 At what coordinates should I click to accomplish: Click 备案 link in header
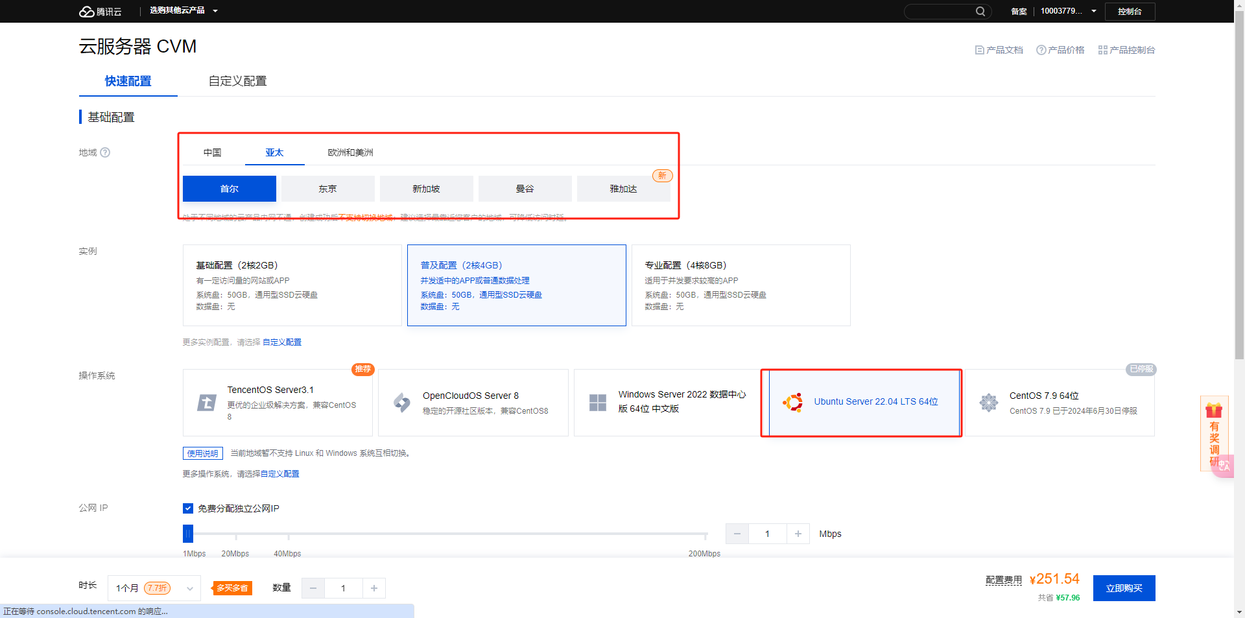1019,11
